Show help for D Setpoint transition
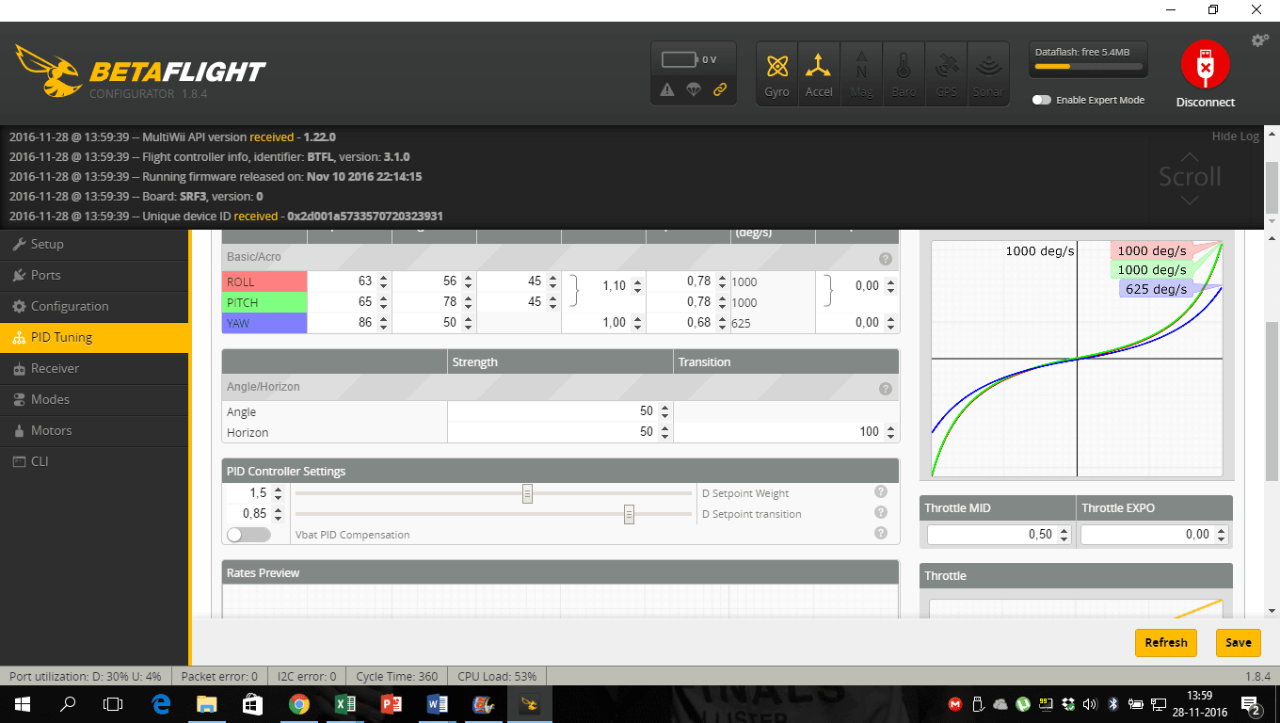1280x723 pixels. (x=881, y=512)
